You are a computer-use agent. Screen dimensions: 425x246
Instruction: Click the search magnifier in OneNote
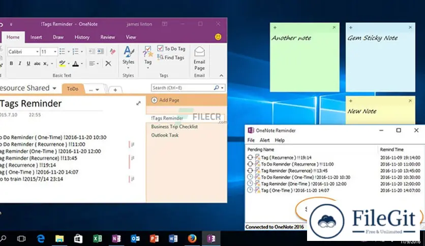tap(216, 88)
